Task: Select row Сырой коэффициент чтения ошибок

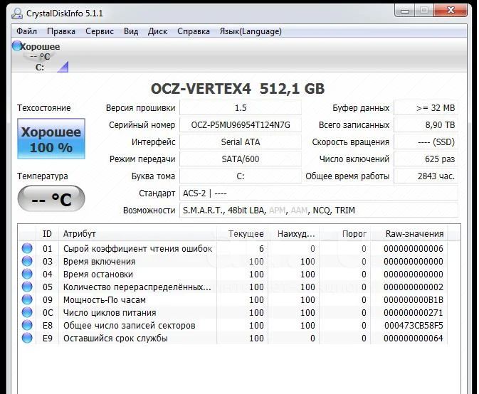Action: 233,248
